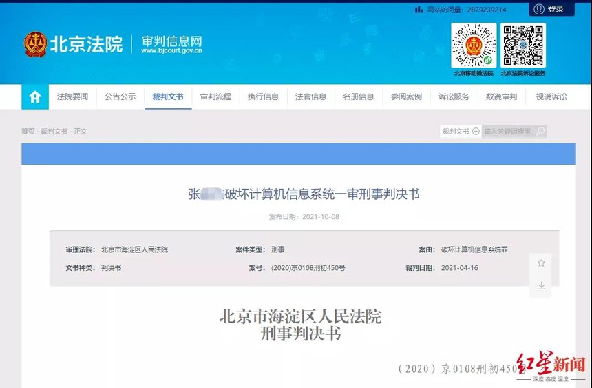
Task: Click the 发布日期 2021-10-08 text
Action: (x=304, y=216)
